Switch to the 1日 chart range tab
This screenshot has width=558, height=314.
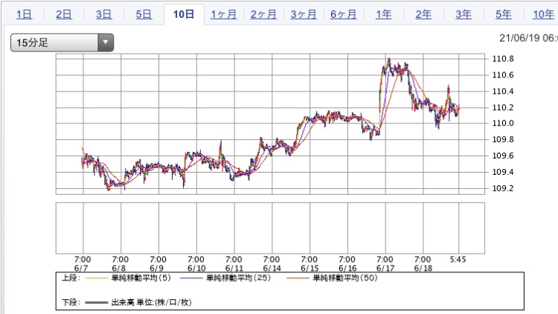25,14
